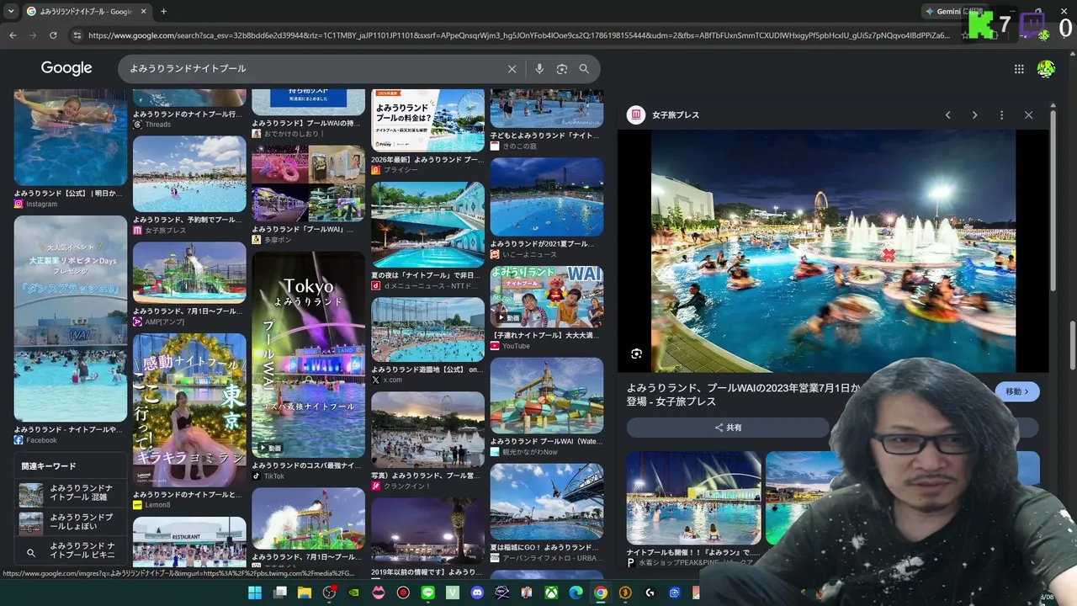The height and width of the screenshot is (606, 1077).
Task: Open the AMP[アンプ] water playground thumbnail
Action: click(189, 273)
